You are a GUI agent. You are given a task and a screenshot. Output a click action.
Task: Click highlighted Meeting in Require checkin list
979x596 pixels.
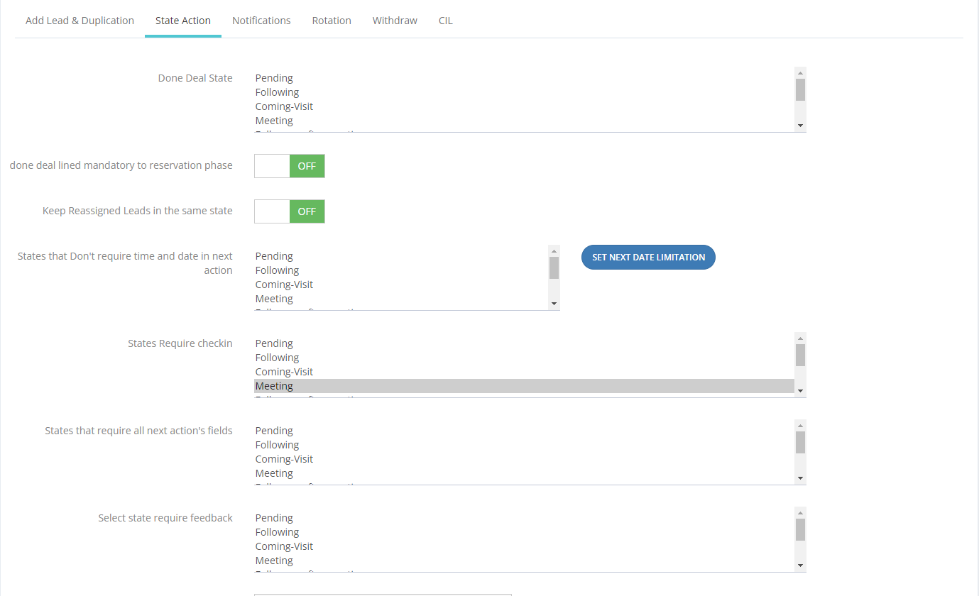click(524, 386)
